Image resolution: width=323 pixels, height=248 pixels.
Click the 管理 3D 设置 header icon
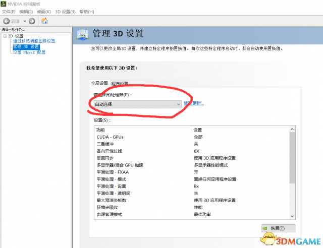83,34
